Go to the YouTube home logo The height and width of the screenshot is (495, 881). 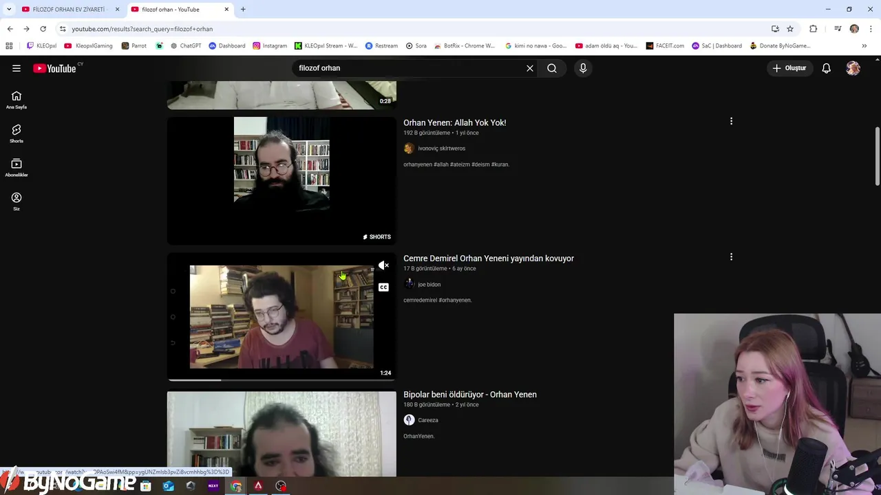tap(55, 68)
